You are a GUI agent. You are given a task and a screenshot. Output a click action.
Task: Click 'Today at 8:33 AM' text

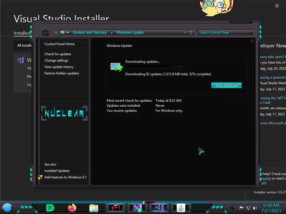[x=168, y=100]
